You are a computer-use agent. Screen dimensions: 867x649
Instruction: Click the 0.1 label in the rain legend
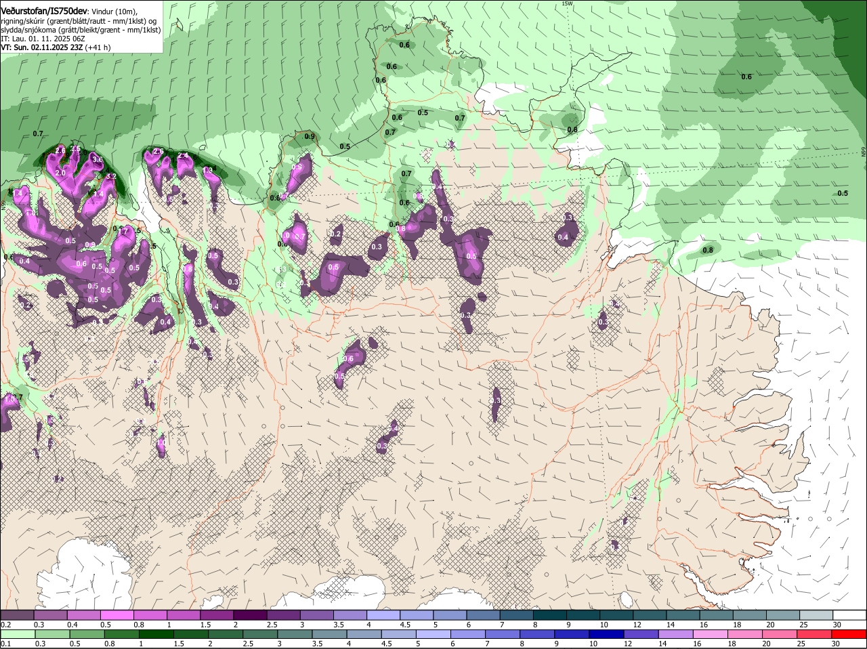(x=6, y=644)
